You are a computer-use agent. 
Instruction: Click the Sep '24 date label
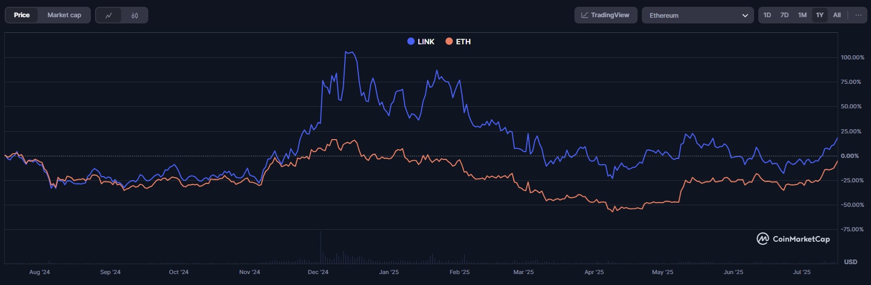point(110,272)
